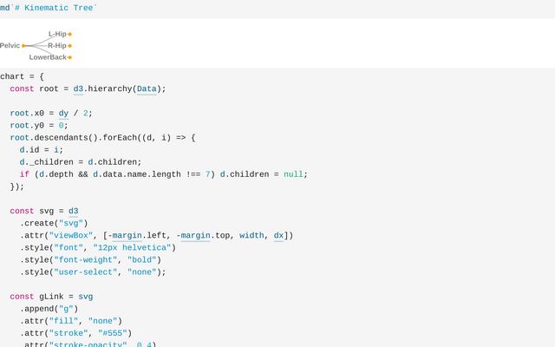Expand the L-Hip node circle
This screenshot has height=347, width=555.
click(x=69, y=34)
